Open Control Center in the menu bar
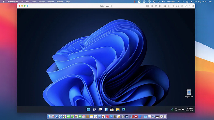214x120 pixels. (x=187, y=2)
